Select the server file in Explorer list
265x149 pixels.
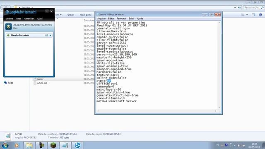(x=40, y=79)
